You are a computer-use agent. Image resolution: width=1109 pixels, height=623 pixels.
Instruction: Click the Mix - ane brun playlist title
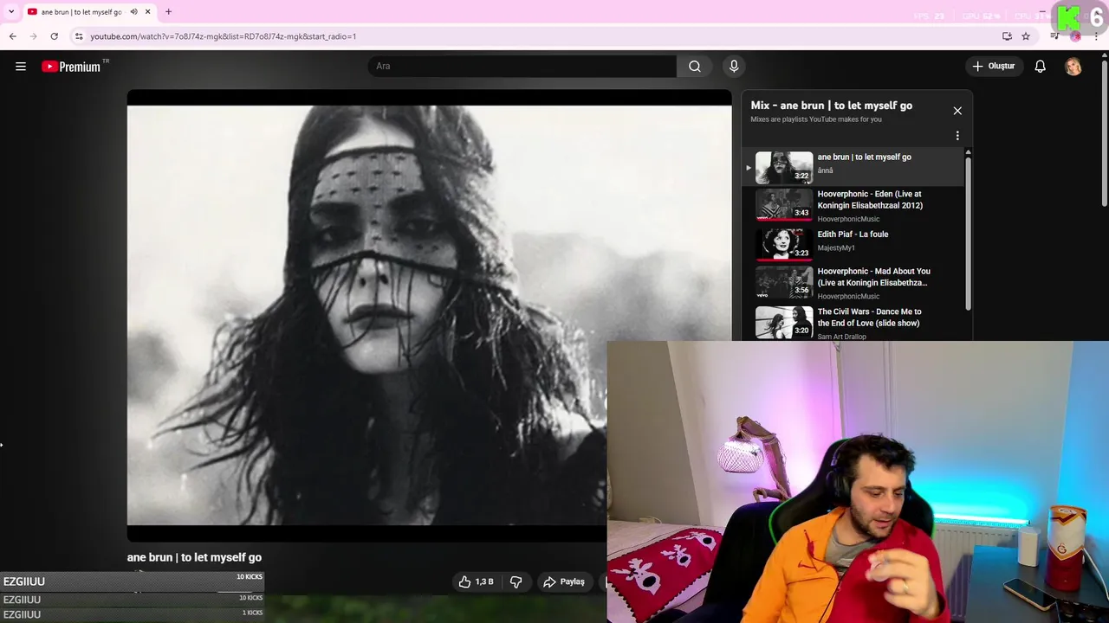click(x=831, y=106)
